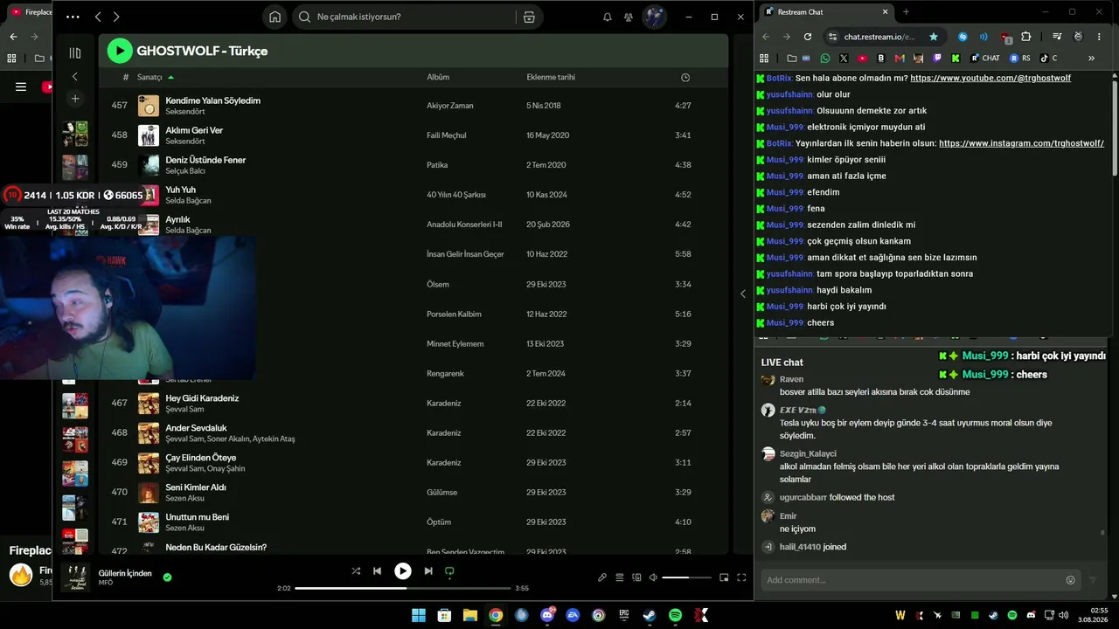
Task: Open now playing Güllerin İçinden cover art
Action: (75, 577)
